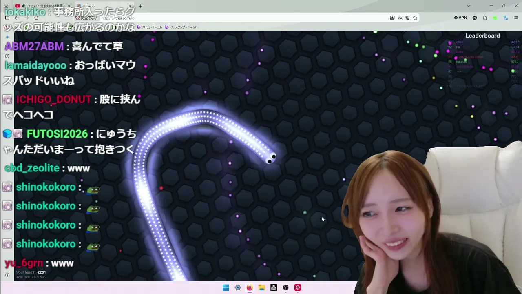Image resolution: width=522 pixels, height=294 pixels.
Task: Open the black-and-white app icon on taskbar
Action: coord(274,287)
